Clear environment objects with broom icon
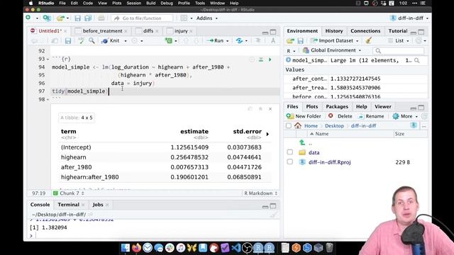The height and width of the screenshot is (255, 454). point(369,40)
